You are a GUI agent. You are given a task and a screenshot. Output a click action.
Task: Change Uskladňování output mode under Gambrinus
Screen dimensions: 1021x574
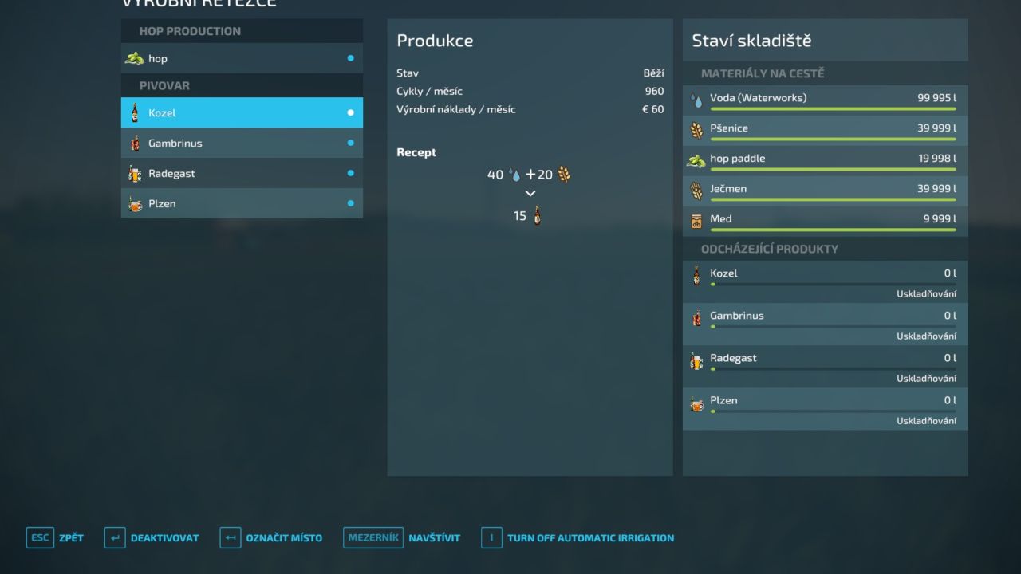tap(925, 336)
